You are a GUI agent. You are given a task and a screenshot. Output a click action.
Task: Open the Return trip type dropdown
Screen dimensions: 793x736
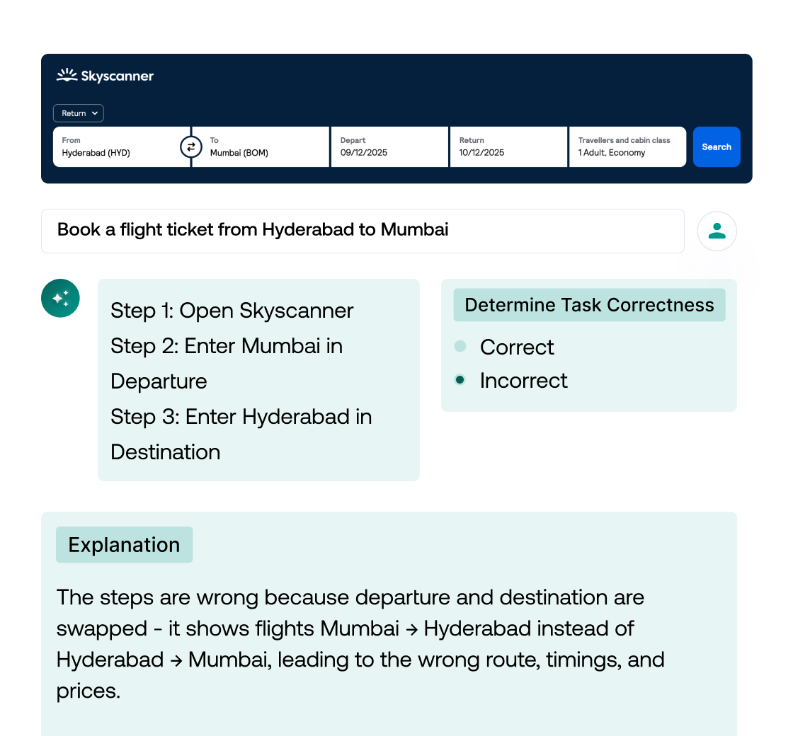tap(79, 113)
